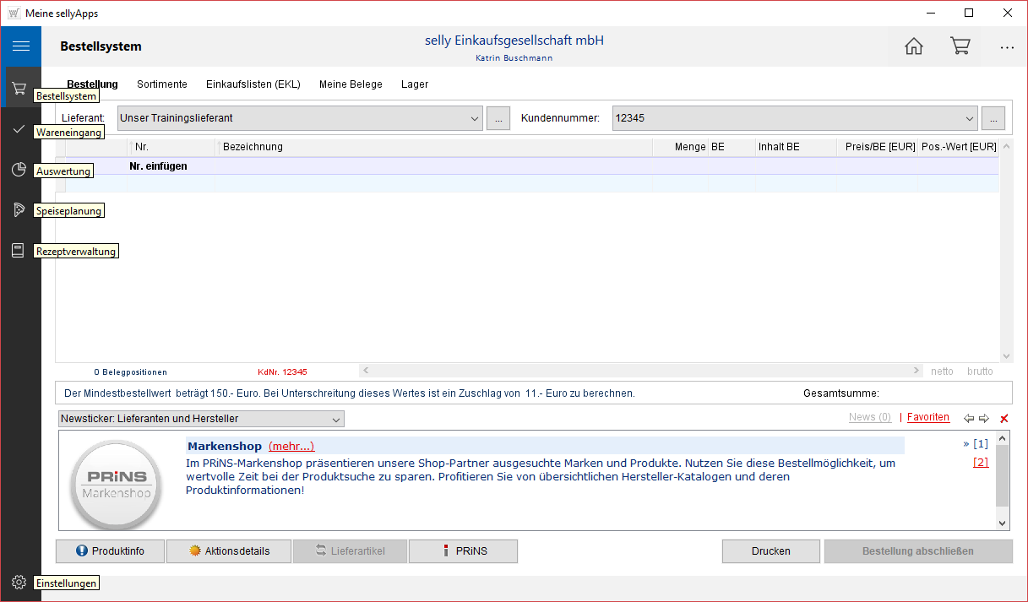The image size is (1028, 602).
Task: Open the Meine Belege tab
Action: 351,84
